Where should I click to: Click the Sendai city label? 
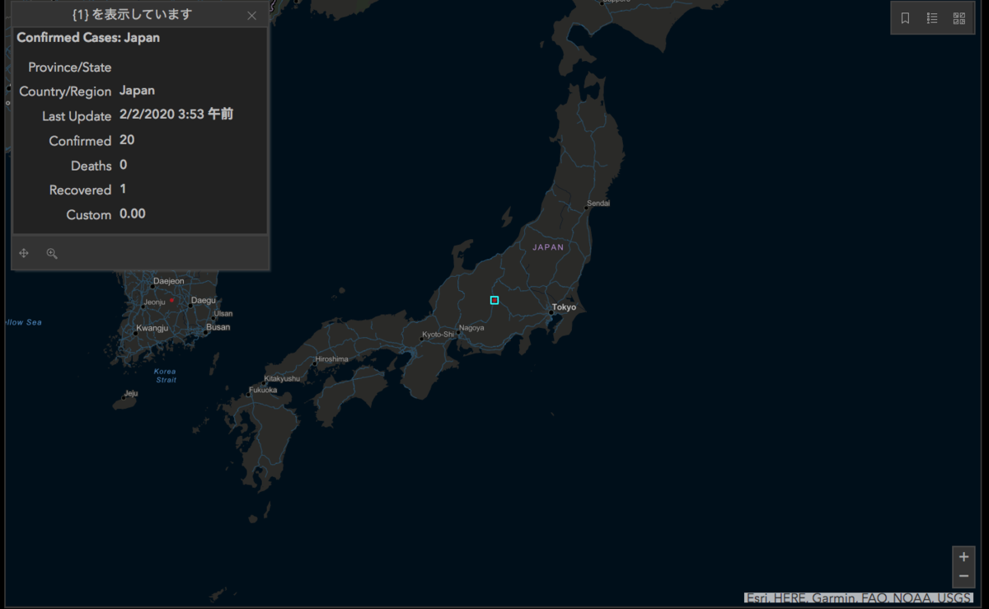coord(598,204)
